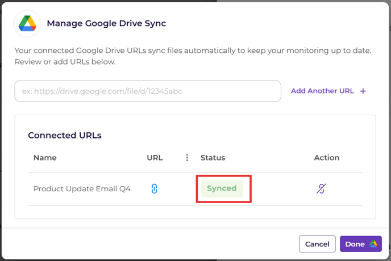Select the Synced status badge
This screenshot has height=261, width=391.
[x=222, y=188]
